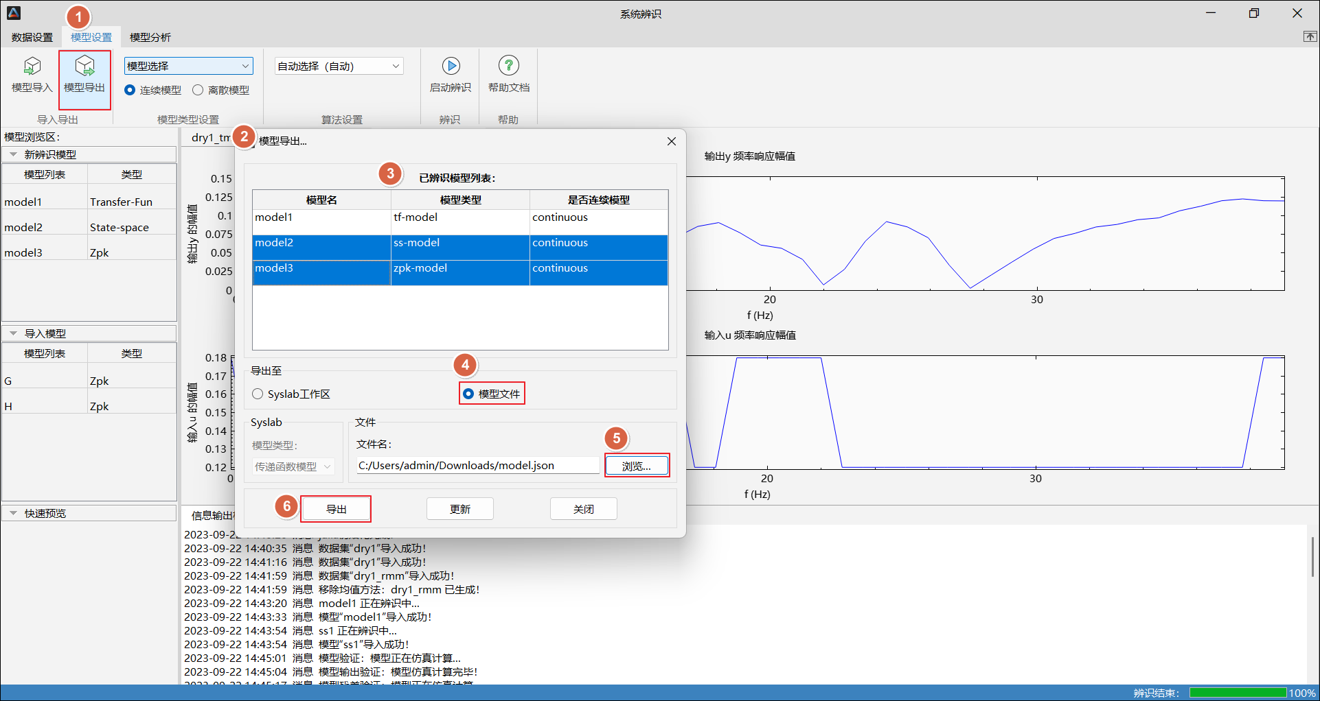Click the ribbon collapse icon at top right
This screenshot has height=701, width=1320.
1310,37
